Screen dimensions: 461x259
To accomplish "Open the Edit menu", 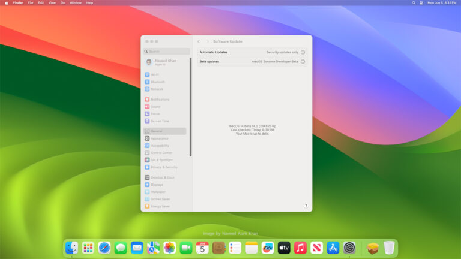I will click(x=41, y=2).
